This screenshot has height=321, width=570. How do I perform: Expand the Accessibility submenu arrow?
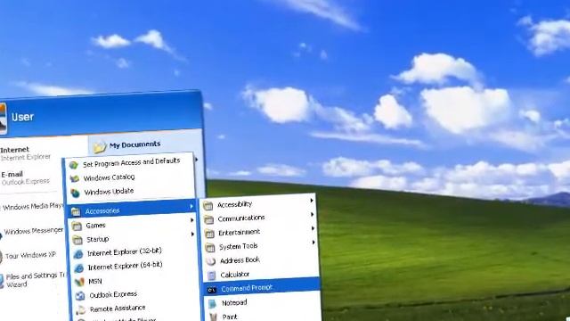[312, 200]
